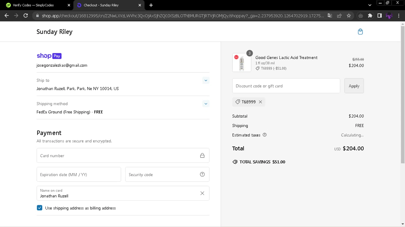The width and height of the screenshot is (405, 227).
Task: Open the Chrome three-dot menu
Action: coord(399,16)
